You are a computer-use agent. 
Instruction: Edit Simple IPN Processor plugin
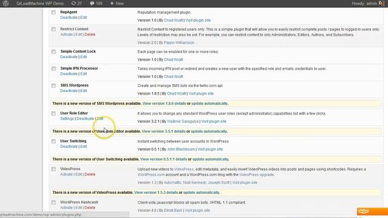tap(84, 74)
